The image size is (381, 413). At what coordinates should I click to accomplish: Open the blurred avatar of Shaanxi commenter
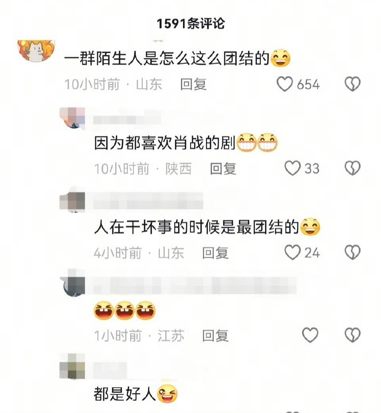pos(72,118)
